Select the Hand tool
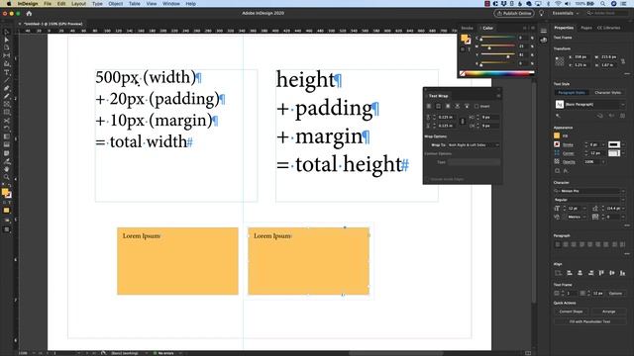 tap(7, 169)
